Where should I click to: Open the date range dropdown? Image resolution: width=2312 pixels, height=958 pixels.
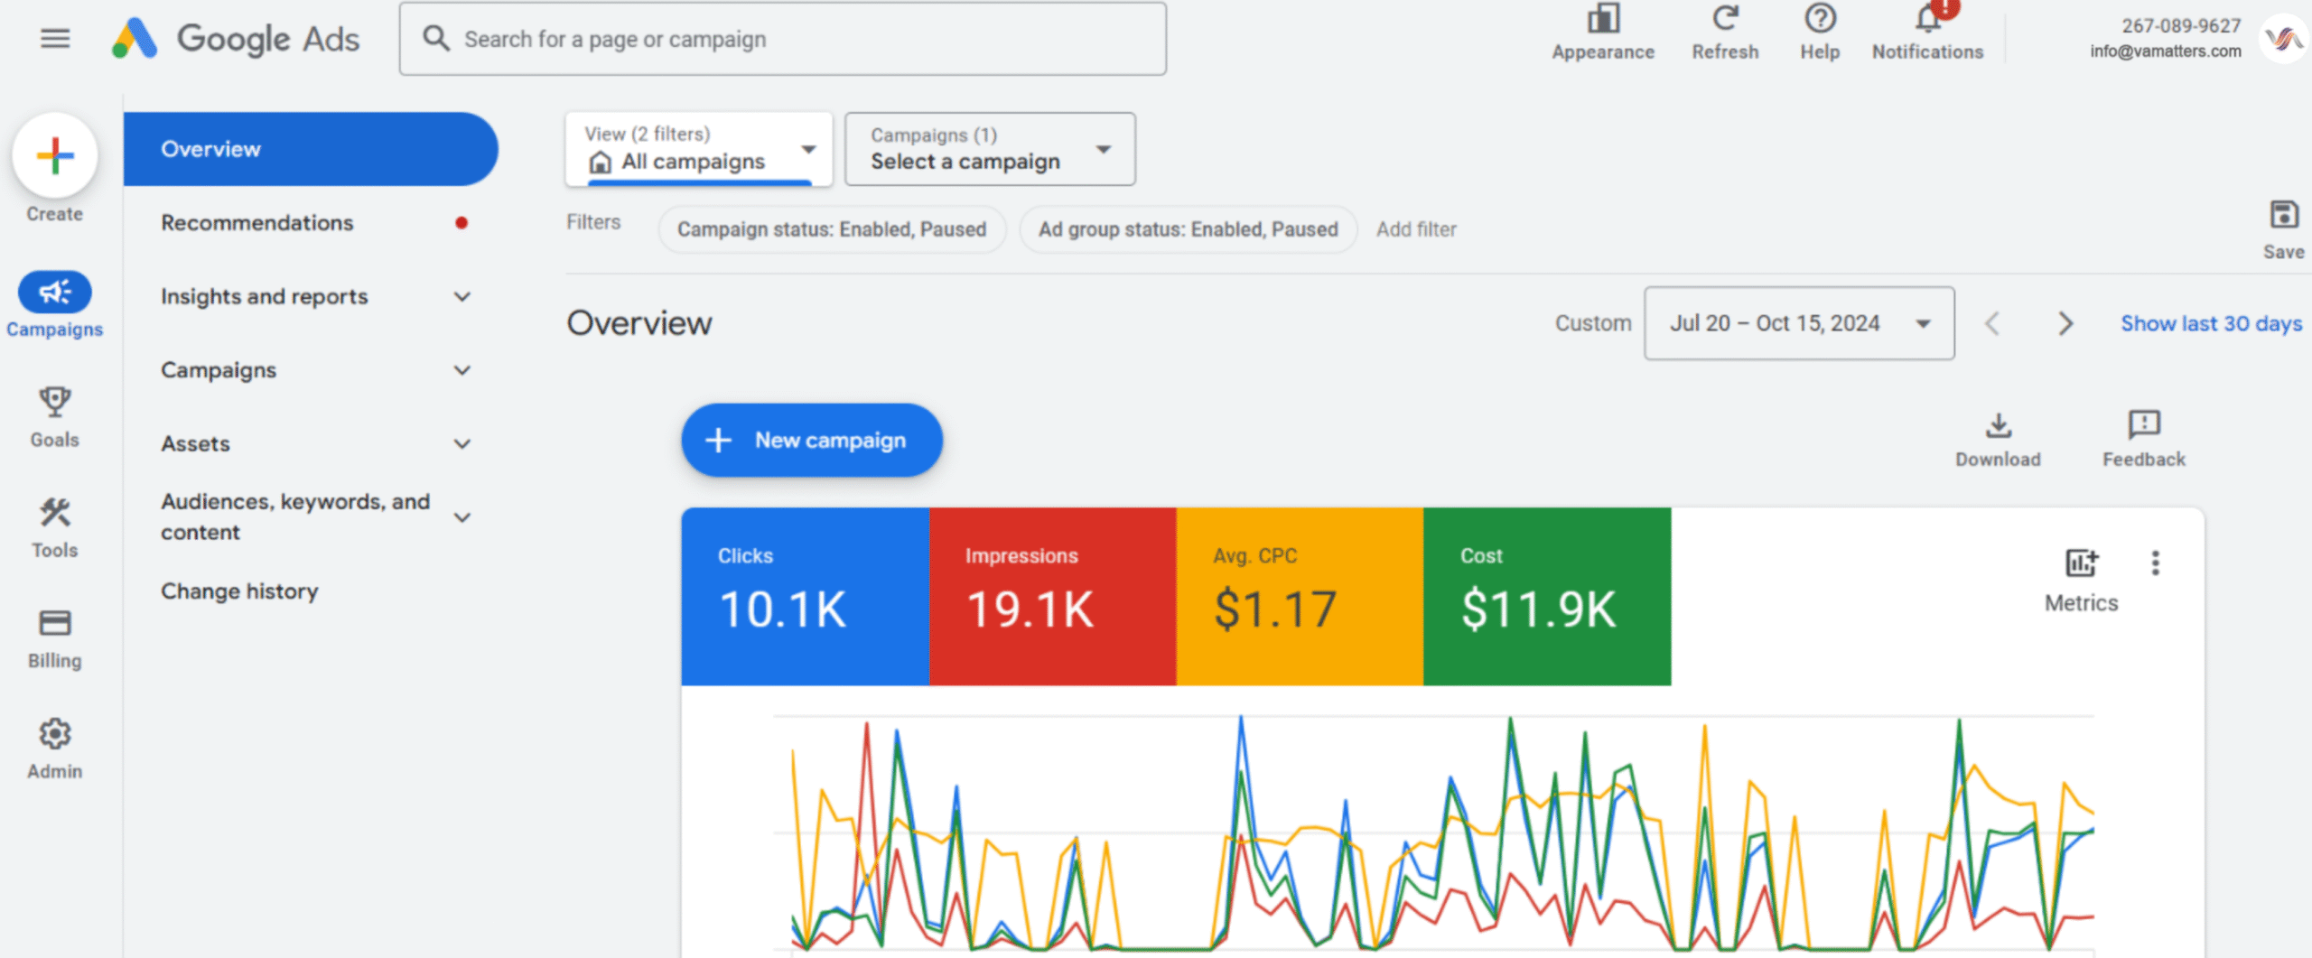pyautogui.click(x=1799, y=323)
